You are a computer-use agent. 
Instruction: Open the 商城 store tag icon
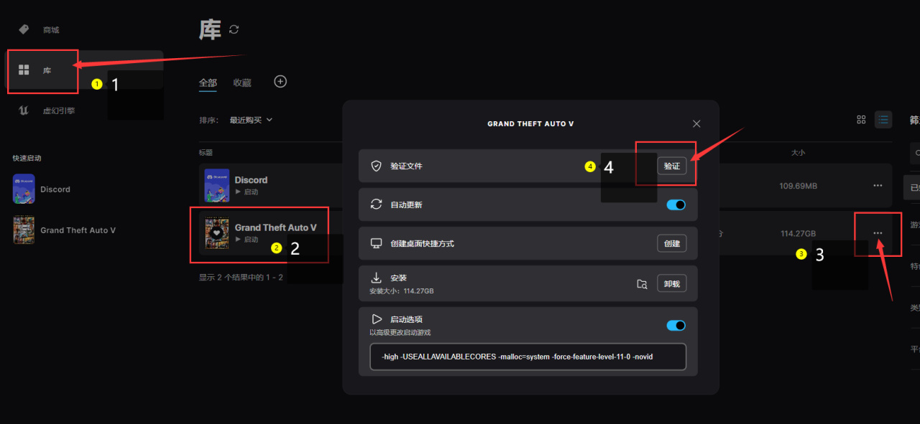tap(24, 29)
